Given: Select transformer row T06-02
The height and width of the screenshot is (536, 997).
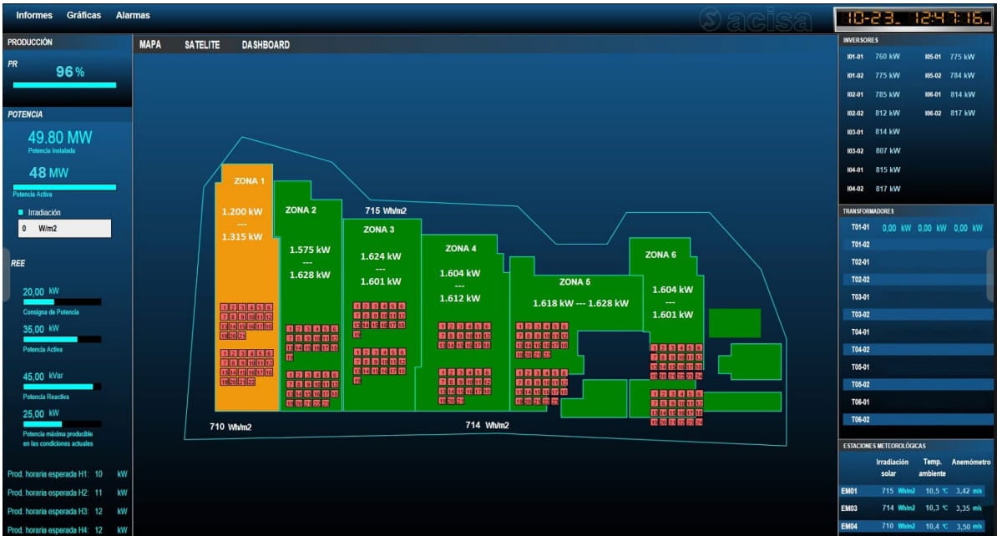Looking at the screenshot, I should pyautogui.click(x=916, y=420).
